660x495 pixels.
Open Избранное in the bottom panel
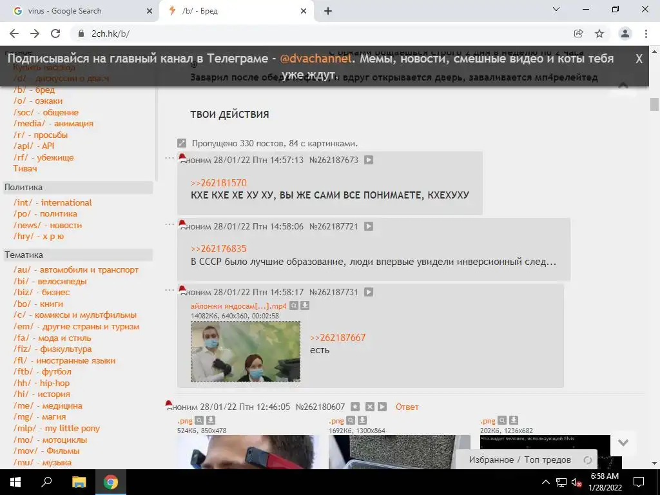click(x=491, y=460)
